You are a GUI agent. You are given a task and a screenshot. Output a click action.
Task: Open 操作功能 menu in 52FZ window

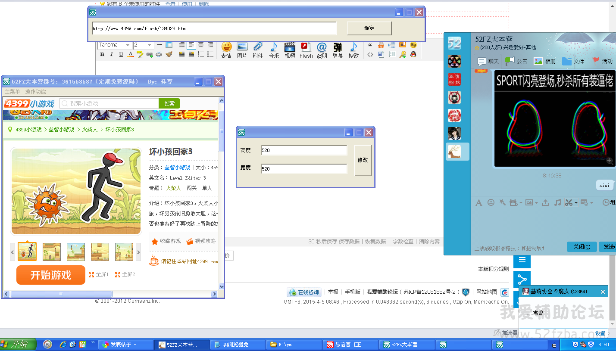click(35, 92)
